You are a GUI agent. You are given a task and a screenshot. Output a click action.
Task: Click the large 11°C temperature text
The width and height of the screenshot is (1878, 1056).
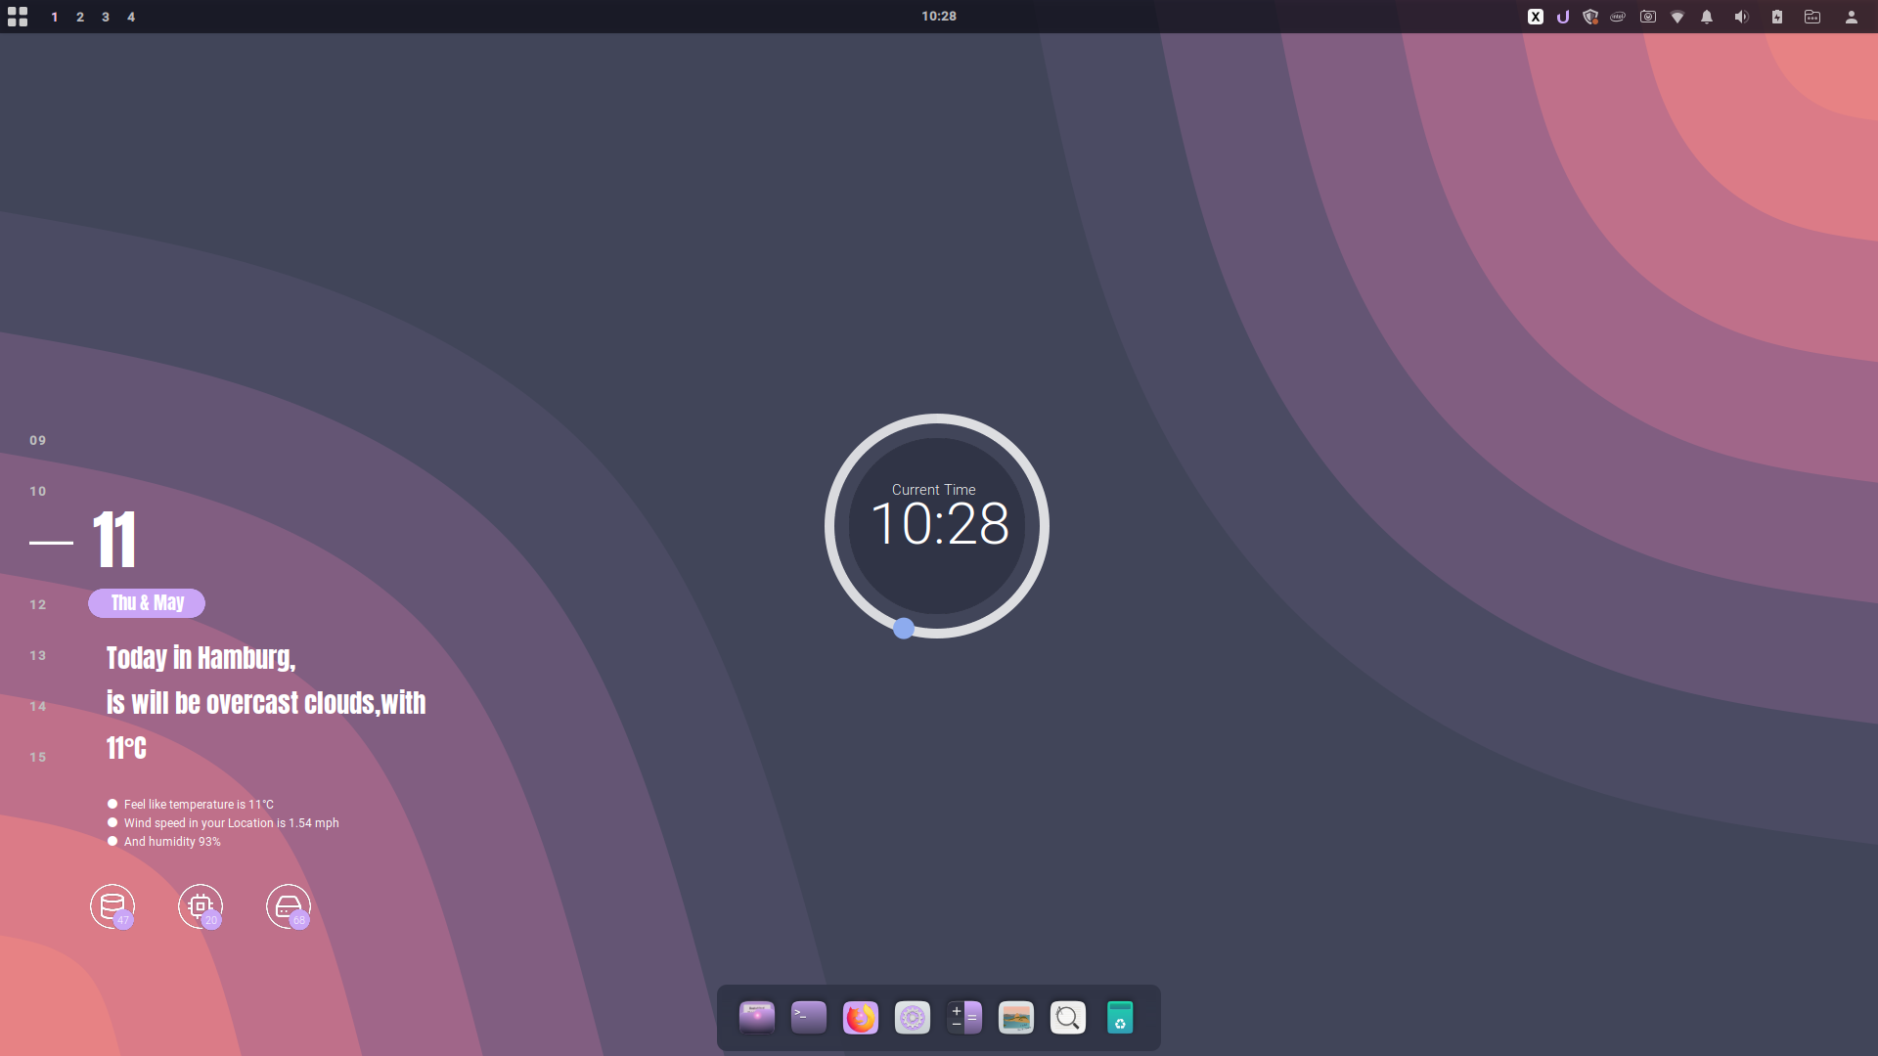[x=126, y=748]
